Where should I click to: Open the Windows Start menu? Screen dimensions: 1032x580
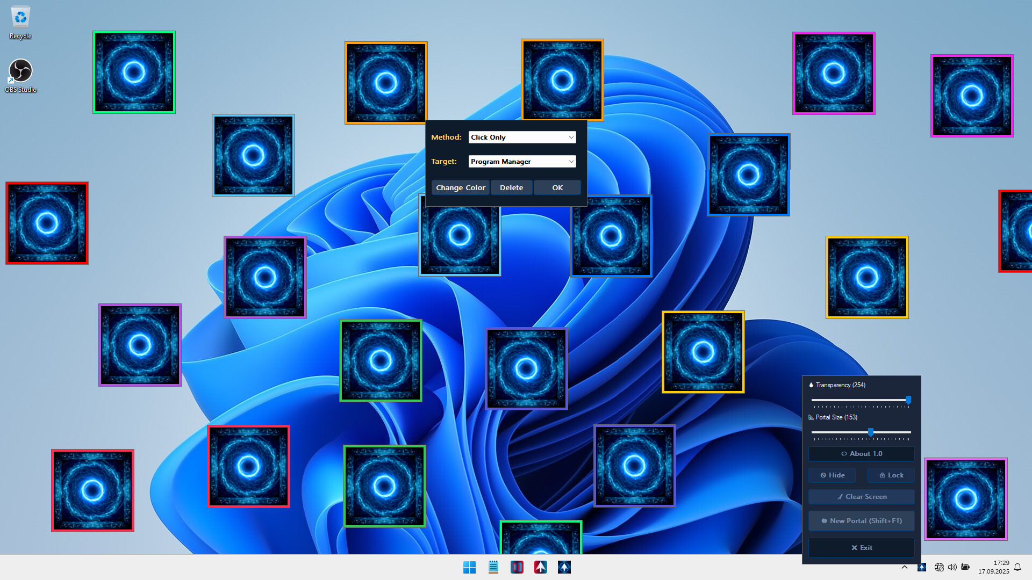[469, 567]
